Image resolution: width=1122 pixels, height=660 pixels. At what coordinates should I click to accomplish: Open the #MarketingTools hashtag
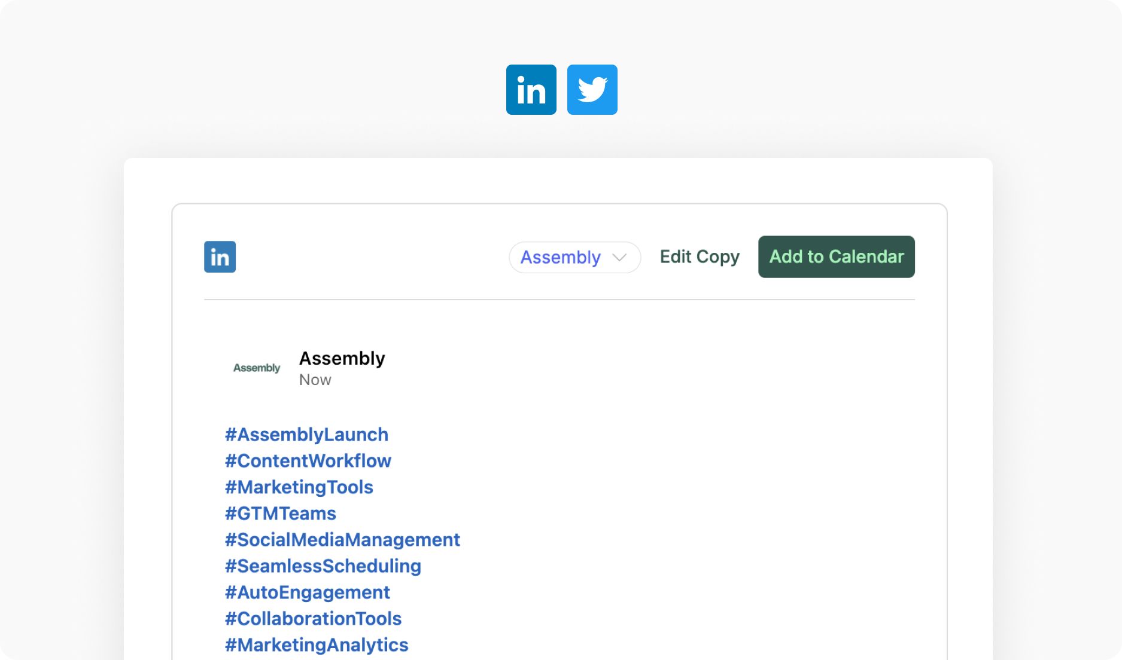[x=299, y=487]
